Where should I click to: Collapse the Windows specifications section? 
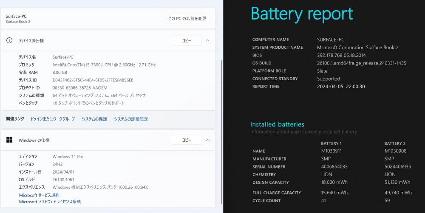point(208,140)
